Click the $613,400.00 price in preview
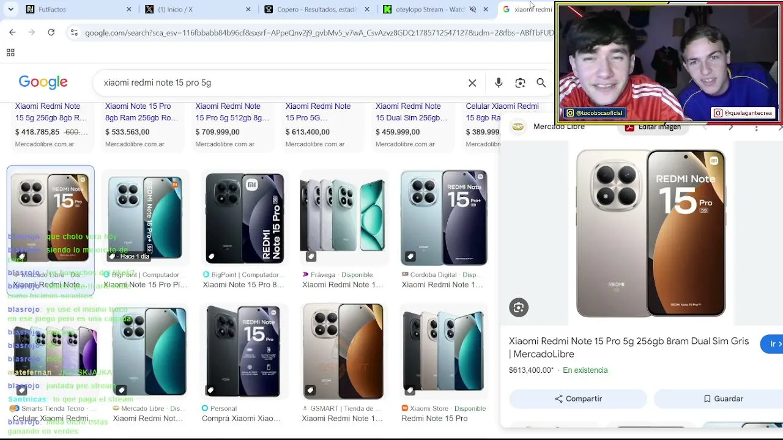Screen dimensions: 783x440 [531, 370]
